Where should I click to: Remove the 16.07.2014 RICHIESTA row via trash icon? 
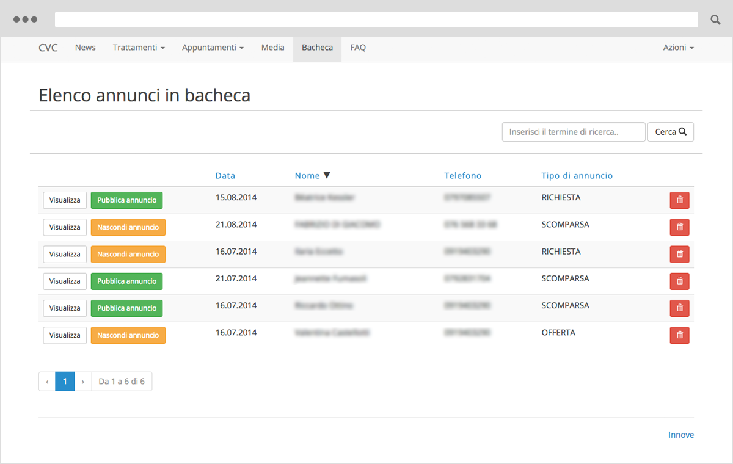(x=679, y=254)
